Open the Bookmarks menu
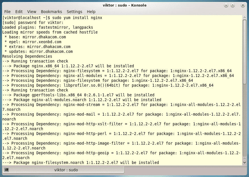Image resolution: width=249 pixels, height=177 pixels. (51, 12)
